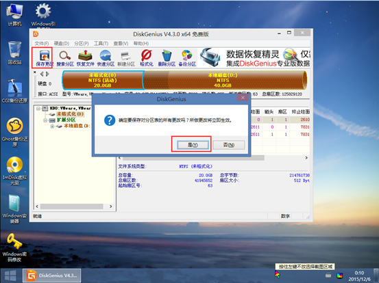Go to next disk arrow
Image resolution: width=379 pixels, height=283 pixels.
coord(47,74)
